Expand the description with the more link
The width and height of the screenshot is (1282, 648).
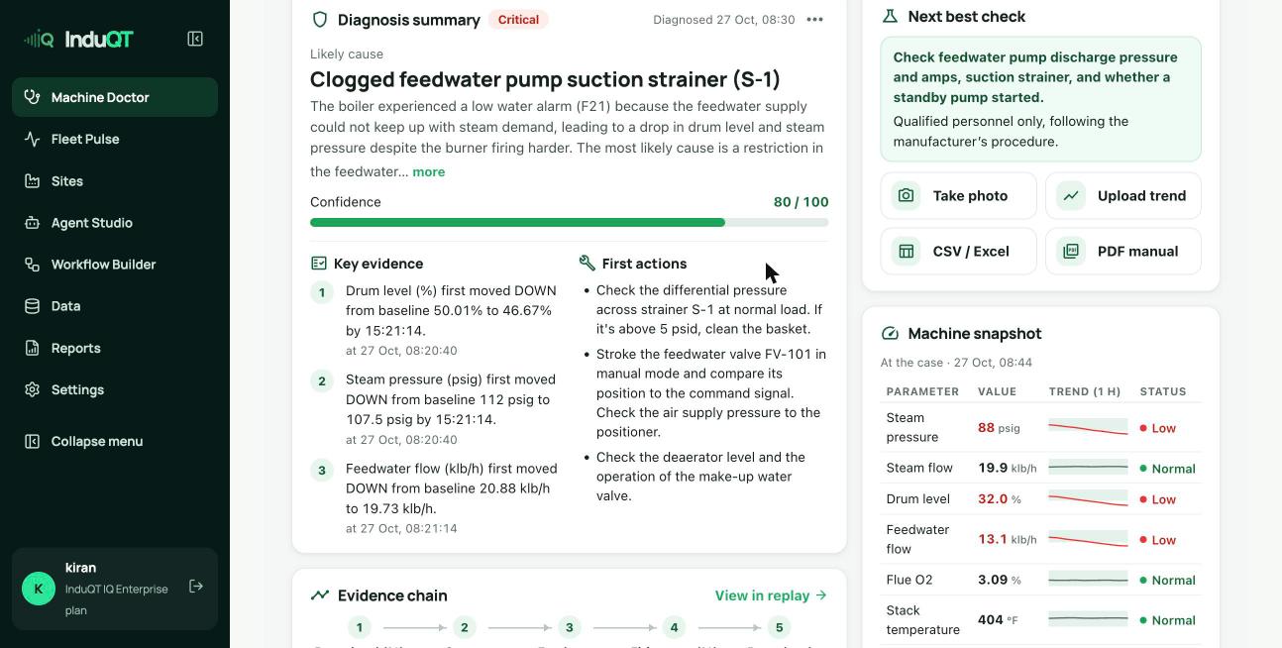point(429,171)
